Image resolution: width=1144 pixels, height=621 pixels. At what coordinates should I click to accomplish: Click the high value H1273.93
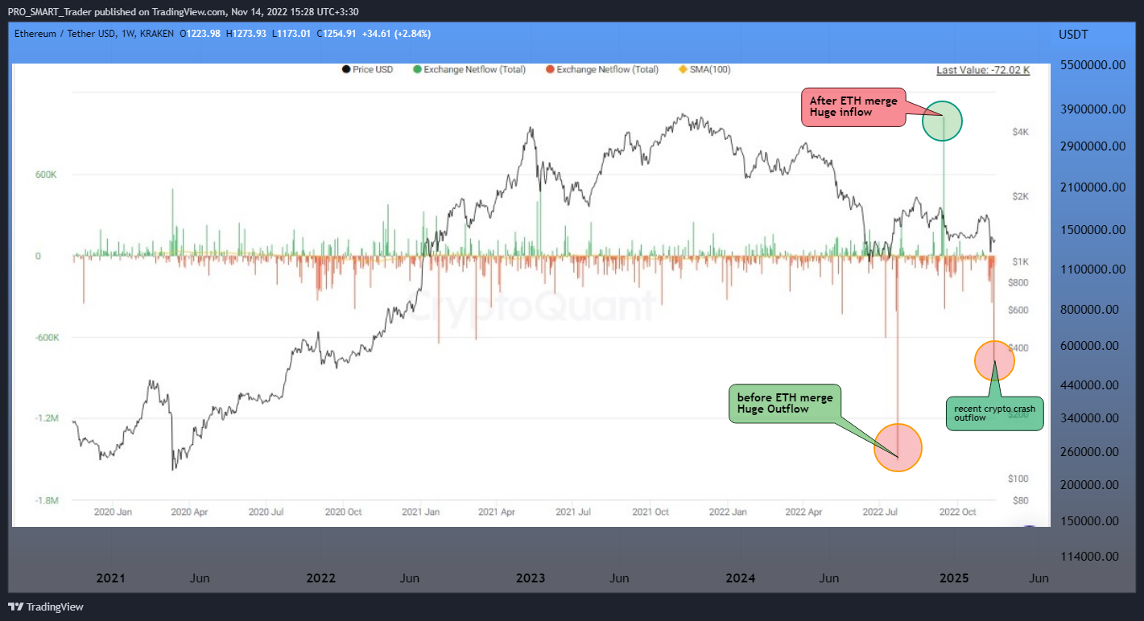coord(248,34)
